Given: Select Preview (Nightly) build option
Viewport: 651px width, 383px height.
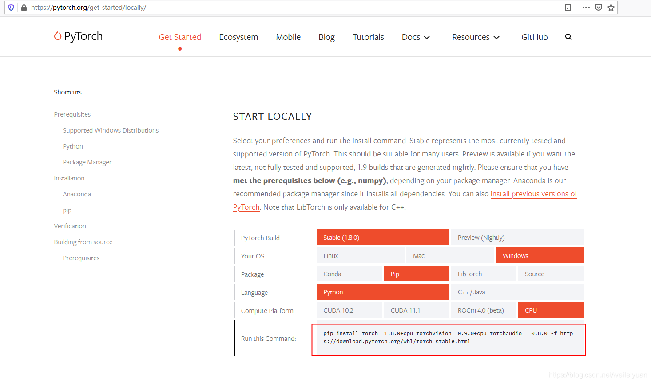Looking at the screenshot, I should [x=517, y=238].
